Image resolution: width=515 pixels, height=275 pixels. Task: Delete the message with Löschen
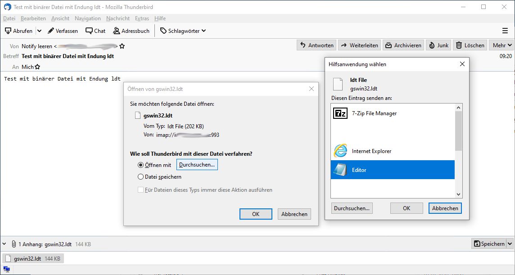[x=470, y=45]
